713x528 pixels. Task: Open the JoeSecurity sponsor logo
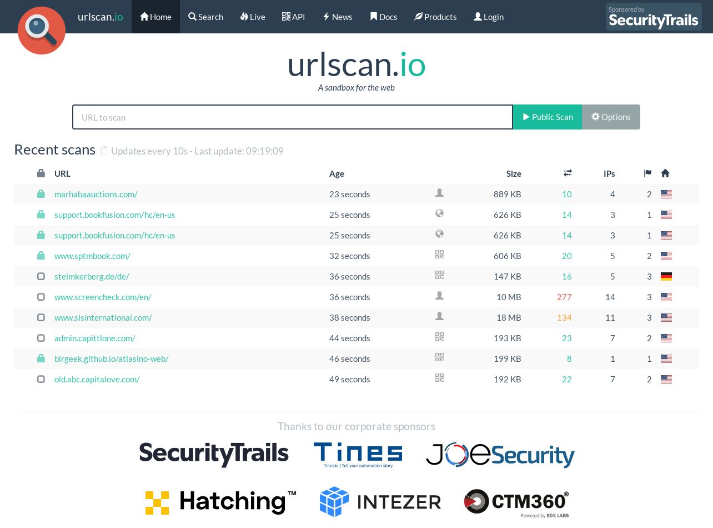click(500, 455)
